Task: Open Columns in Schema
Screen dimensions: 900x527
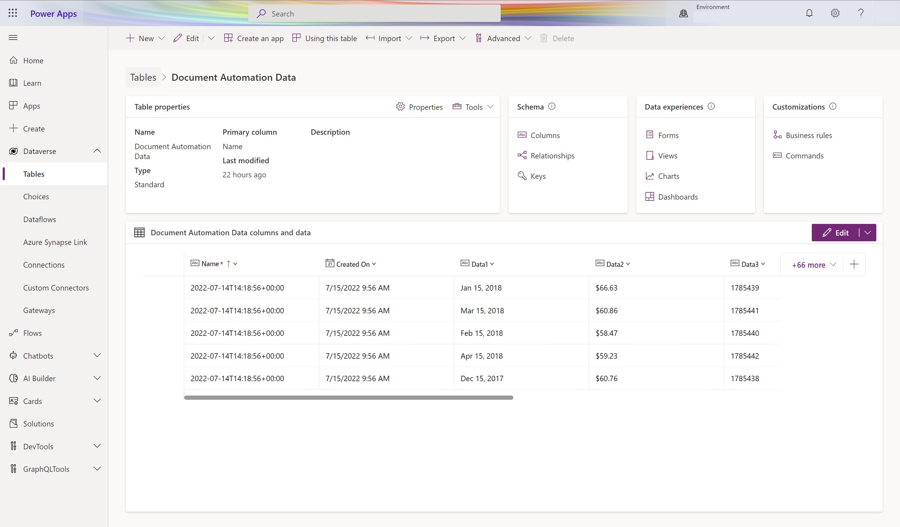Action: click(x=538, y=135)
